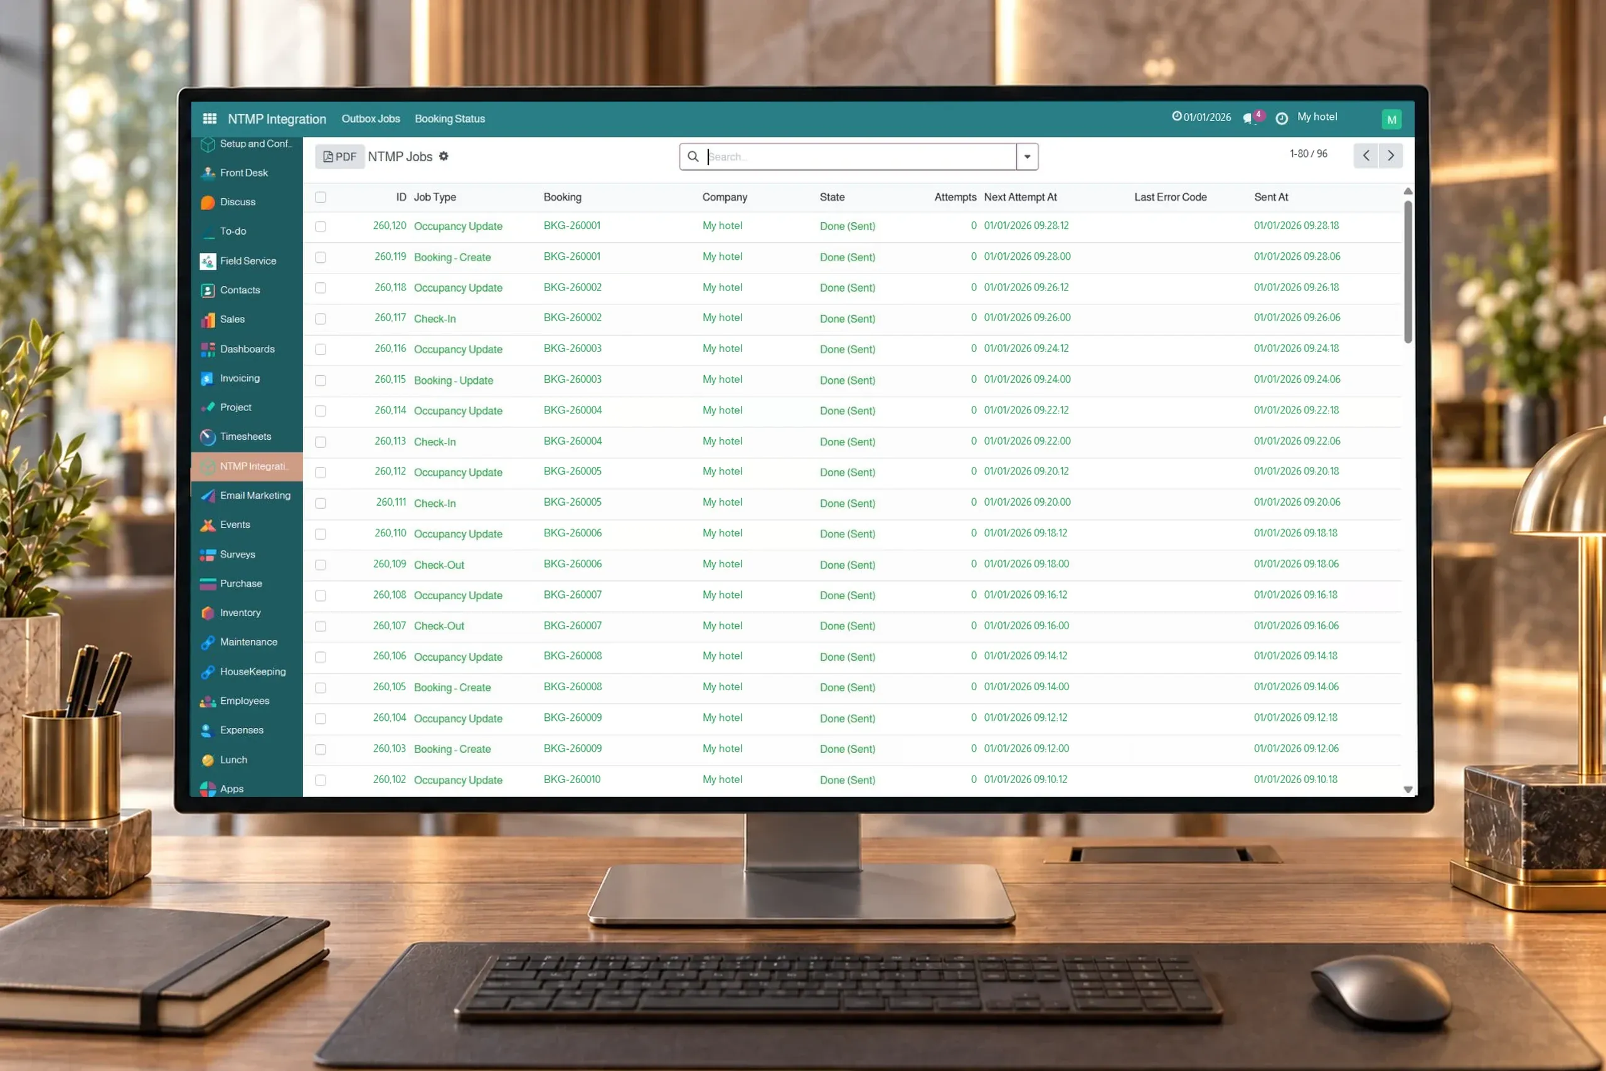Click the vertical scrollbar of the list
This screenshot has height=1071, width=1606.
point(1407,272)
